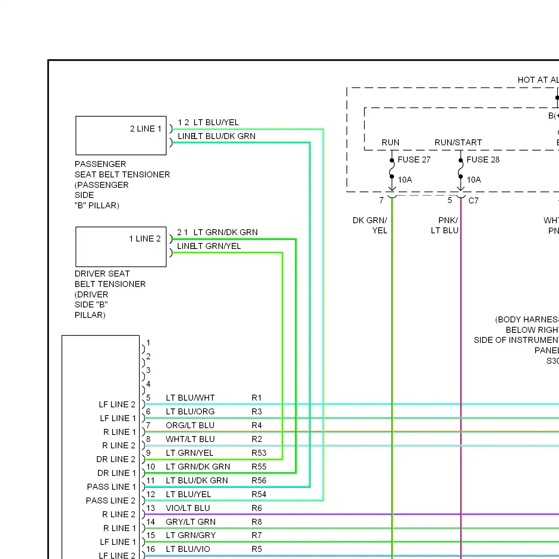559x559 pixels.
Task: Select the DR LINE 1 terminal label
Action: coord(117,473)
